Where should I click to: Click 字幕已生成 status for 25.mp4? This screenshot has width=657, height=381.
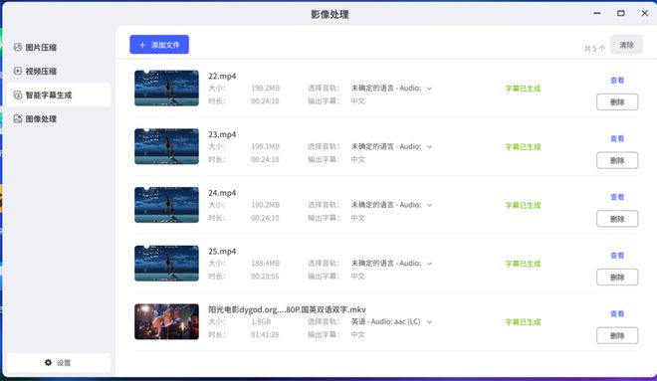(x=523, y=264)
